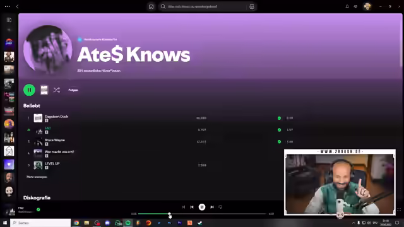
Task: Click the plus create icon in sidebar
Action: coord(9,30)
